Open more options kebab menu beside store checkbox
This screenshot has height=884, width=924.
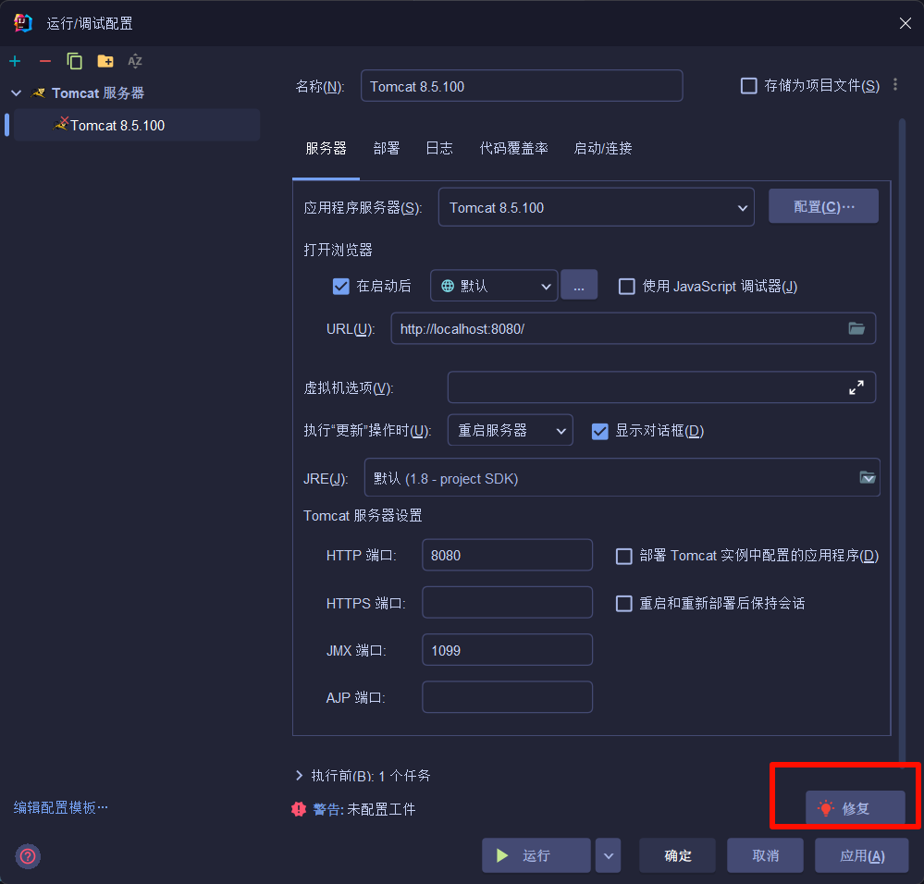coord(895,85)
